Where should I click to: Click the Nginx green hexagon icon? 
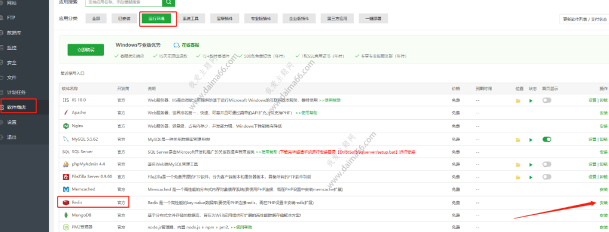(x=65, y=126)
